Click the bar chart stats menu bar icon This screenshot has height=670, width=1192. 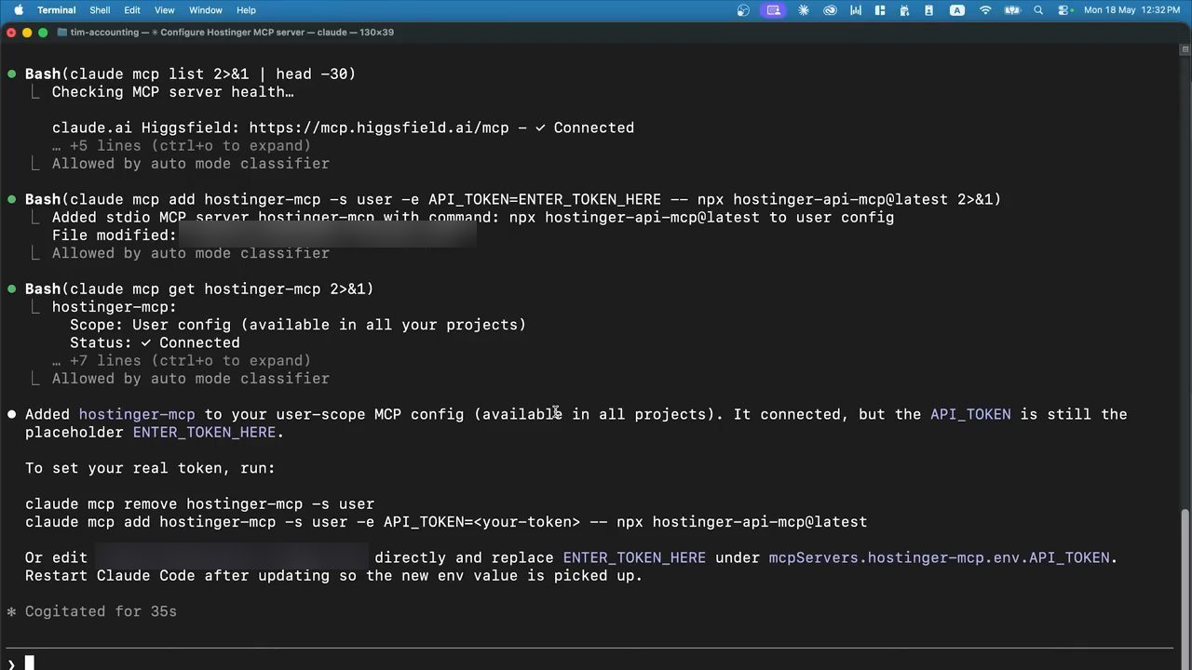[856, 10]
